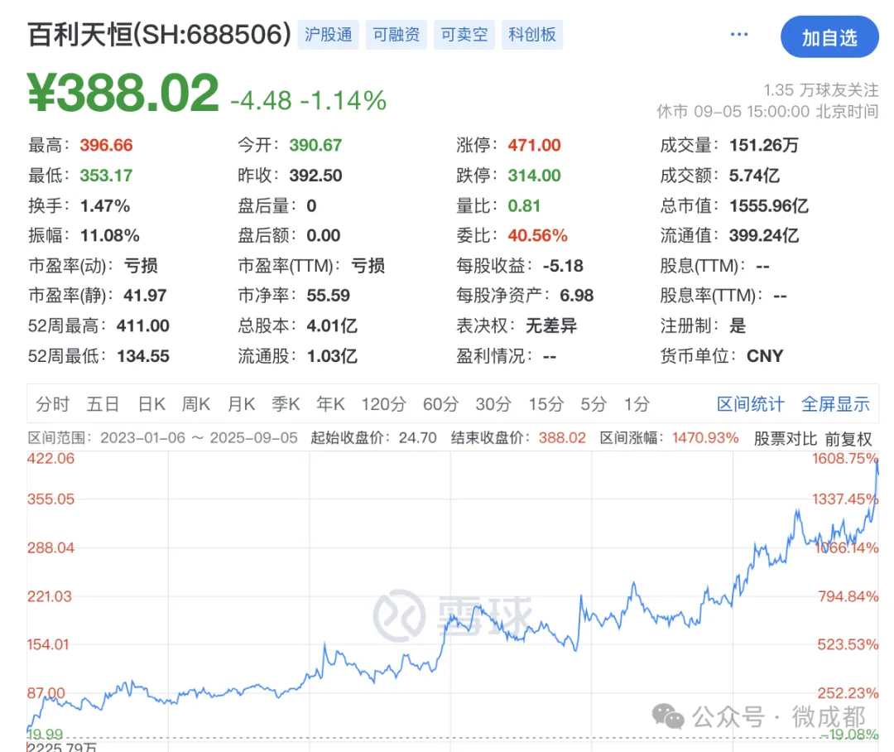Image resolution: width=894 pixels, height=752 pixels.
Task: Select the 60分 interval tab
Action: (440, 404)
